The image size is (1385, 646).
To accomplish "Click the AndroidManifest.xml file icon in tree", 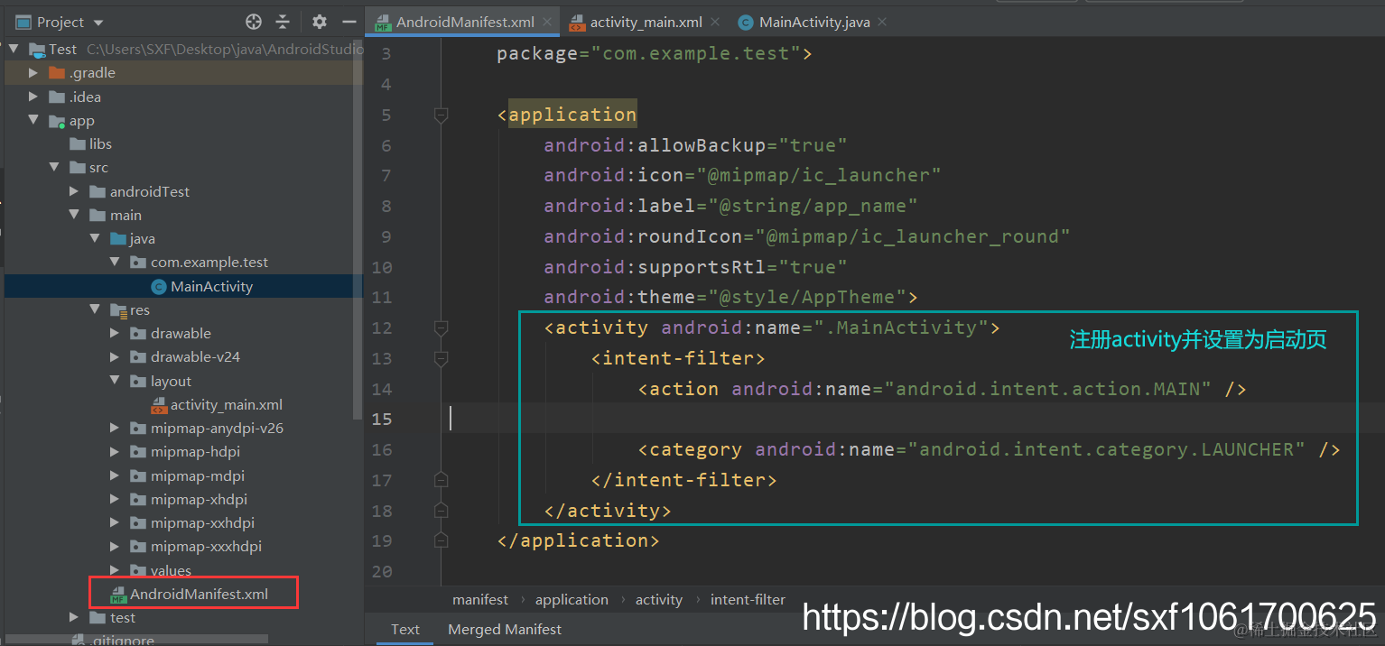I will pyautogui.click(x=117, y=594).
